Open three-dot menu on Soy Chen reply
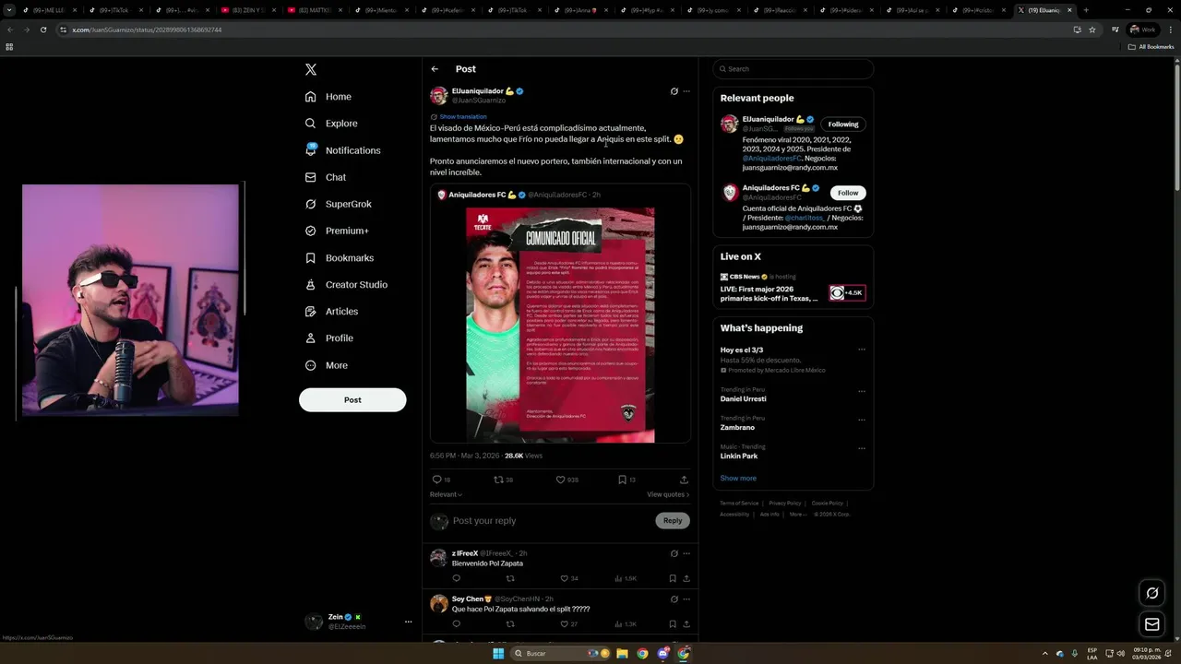The height and width of the screenshot is (664, 1181). (686, 599)
